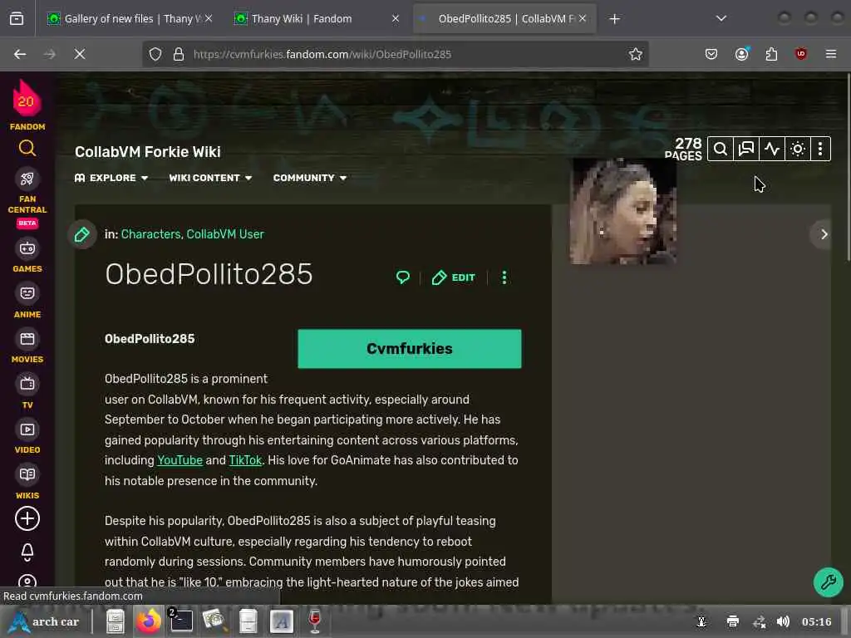851x638 pixels.
Task: Open the article comments speech bubble
Action: click(x=403, y=277)
